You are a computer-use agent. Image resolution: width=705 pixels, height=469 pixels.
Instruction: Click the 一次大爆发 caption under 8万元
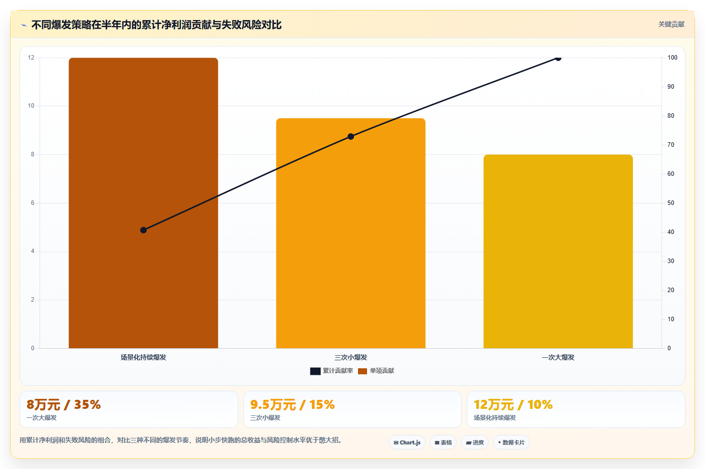coord(42,417)
